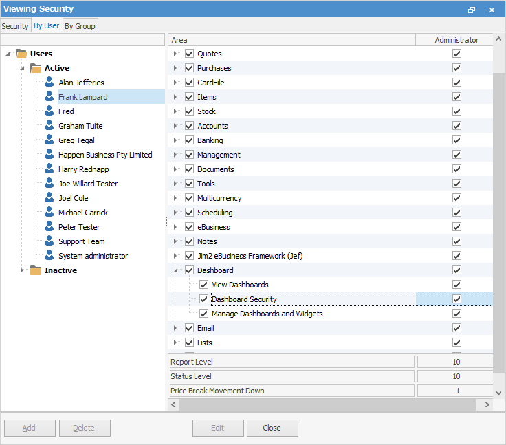This screenshot has width=506, height=445.
Task: Click the user icon next to Fred
Action: 49,111
